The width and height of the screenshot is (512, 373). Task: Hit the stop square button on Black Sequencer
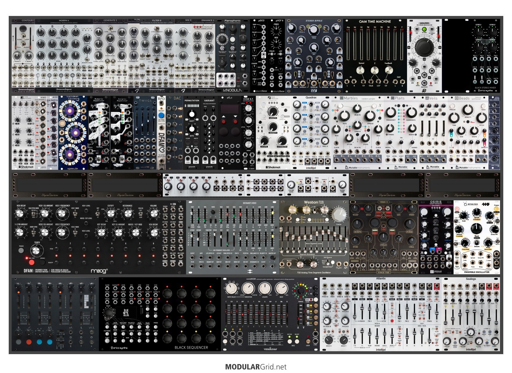point(148,341)
